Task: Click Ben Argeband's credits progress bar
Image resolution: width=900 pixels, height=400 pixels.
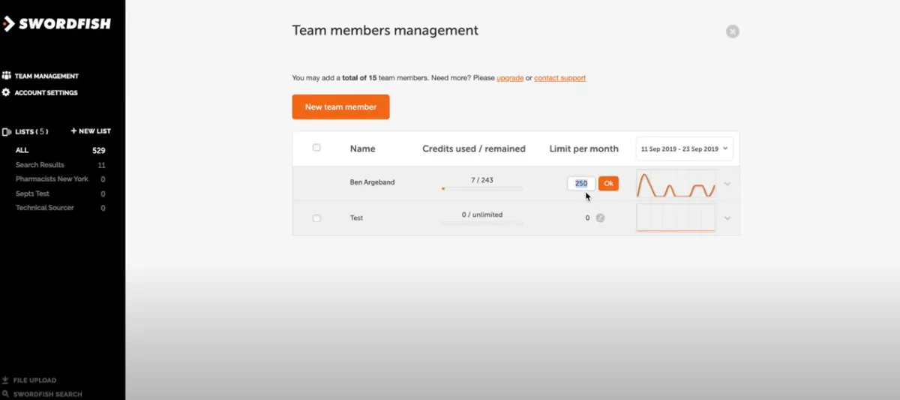Action: coord(482,188)
